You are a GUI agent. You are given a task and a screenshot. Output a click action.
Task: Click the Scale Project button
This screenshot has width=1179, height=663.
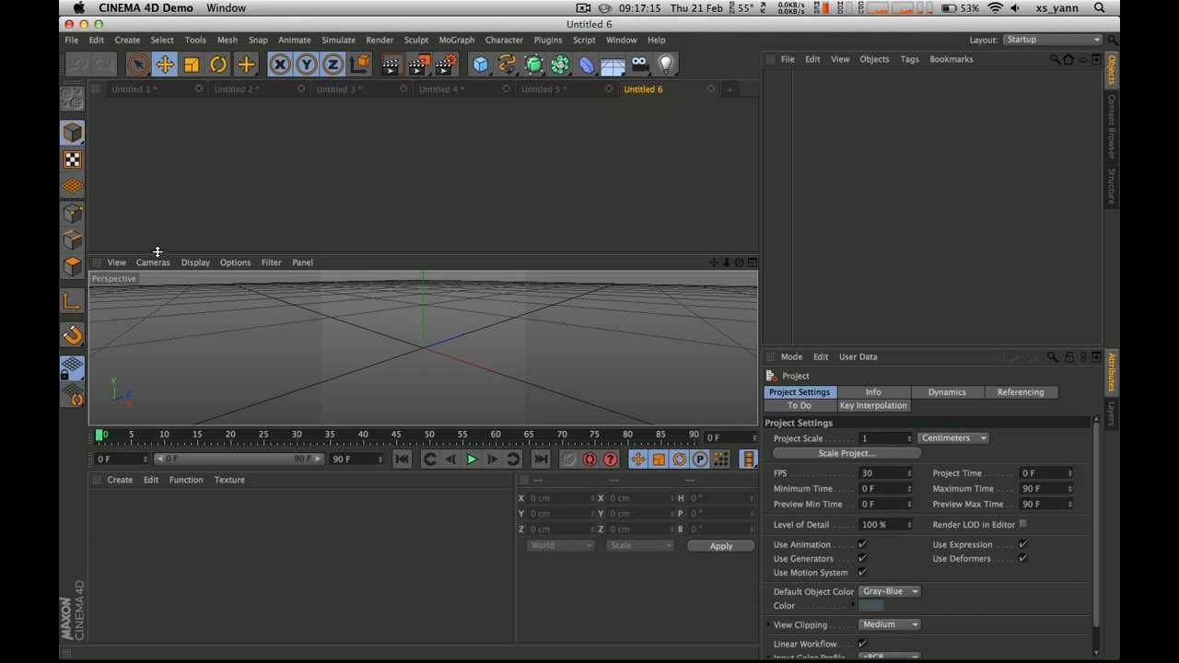(846, 453)
